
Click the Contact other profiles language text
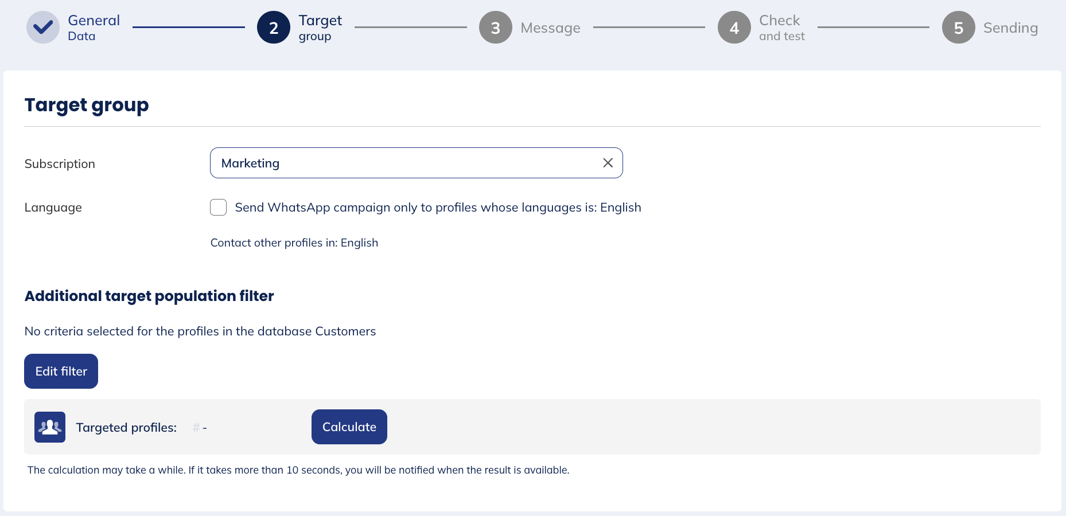pos(294,243)
